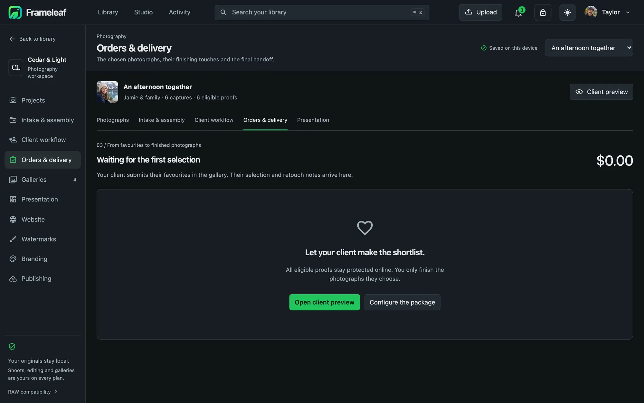644x403 pixels.
Task: Switch to the Intake & assembly tab
Action: [162, 120]
